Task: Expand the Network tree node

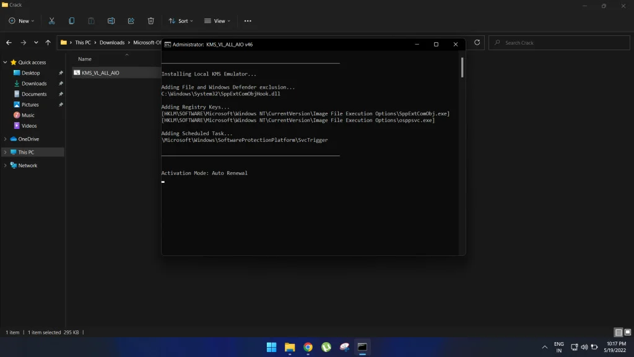Action: point(5,165)
